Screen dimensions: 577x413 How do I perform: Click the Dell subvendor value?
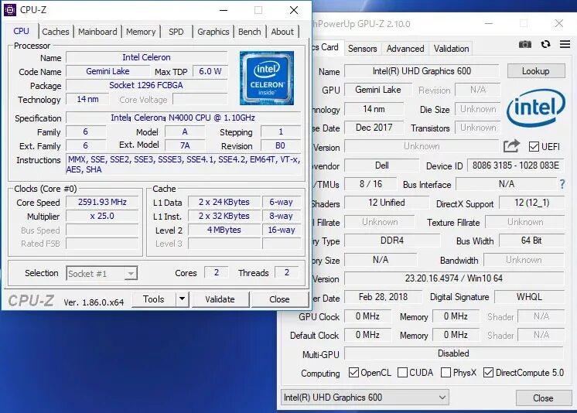(381, 166)
